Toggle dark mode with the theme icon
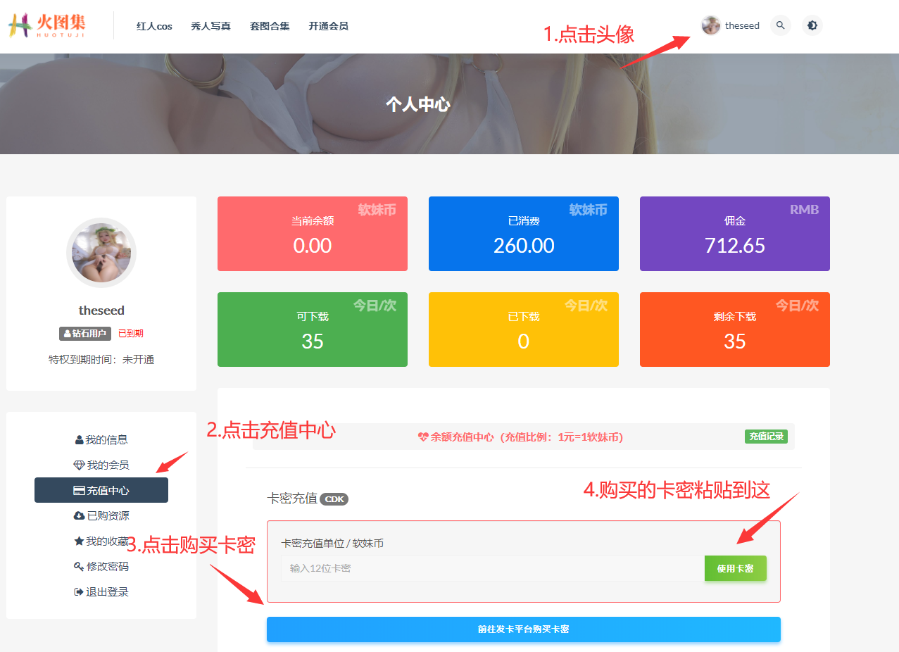The height and width of the screenshot is (652, 899). (812, 25)
